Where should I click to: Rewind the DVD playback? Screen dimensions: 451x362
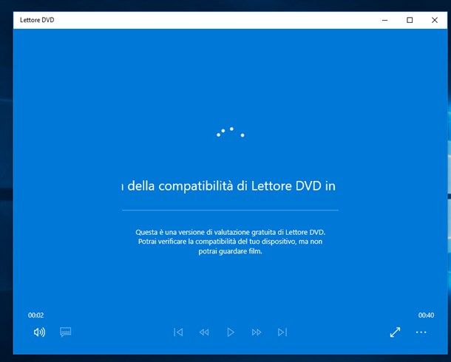[204, 332]
